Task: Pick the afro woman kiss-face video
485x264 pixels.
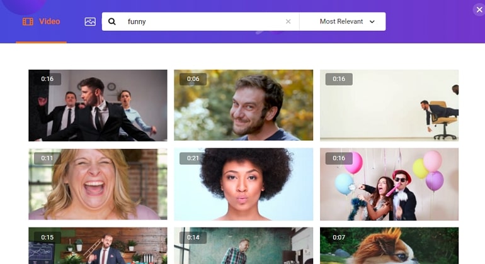Action: click(243, 184)
